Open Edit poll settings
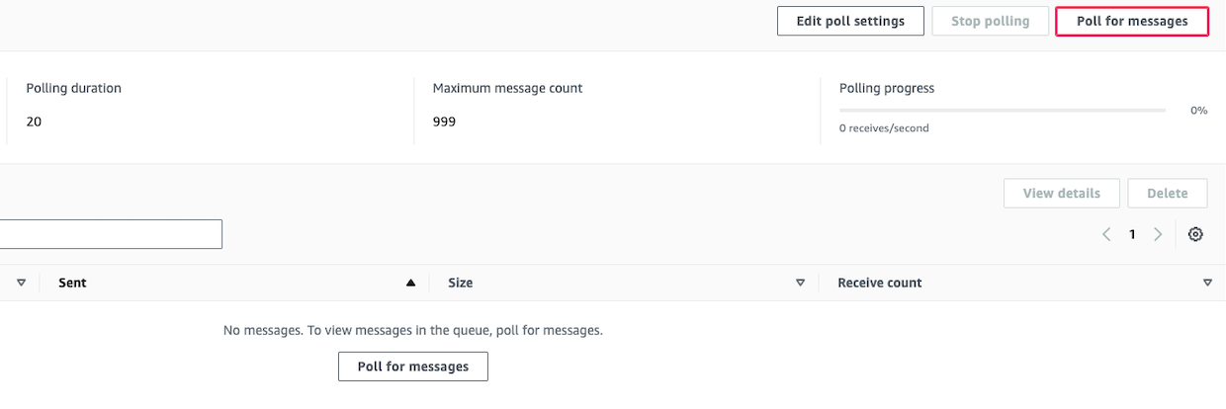The height and width of the screenshot is (409, 1226). point(850,21)
